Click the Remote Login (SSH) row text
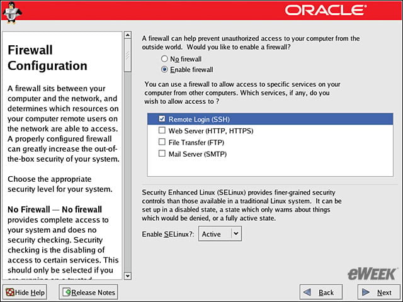Image resolution: width=403 pixels, height=302 pixels. 199,120
